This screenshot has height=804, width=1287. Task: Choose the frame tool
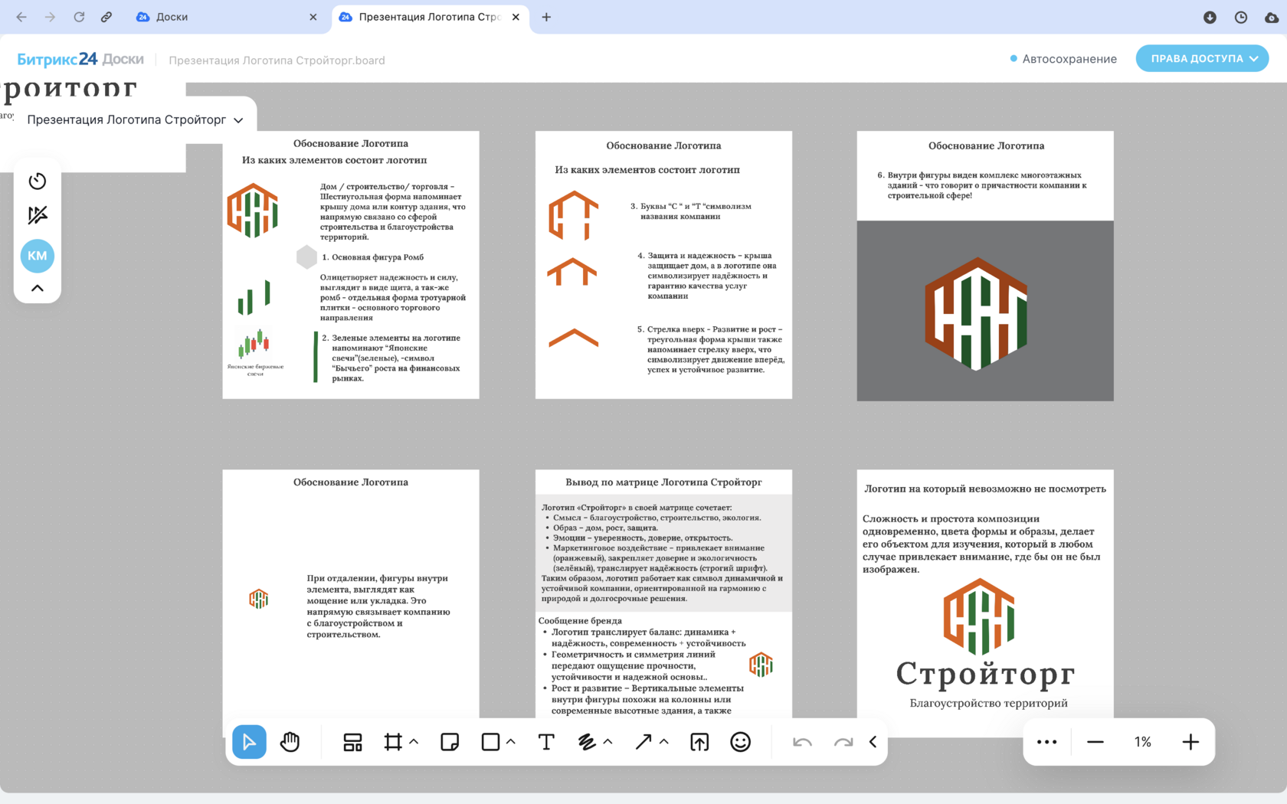[393, 742]
